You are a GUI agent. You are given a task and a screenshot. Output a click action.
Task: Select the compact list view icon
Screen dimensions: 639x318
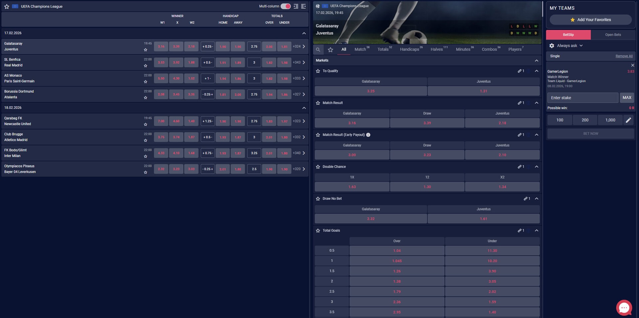pyautogui.click(x=296, y=6)
